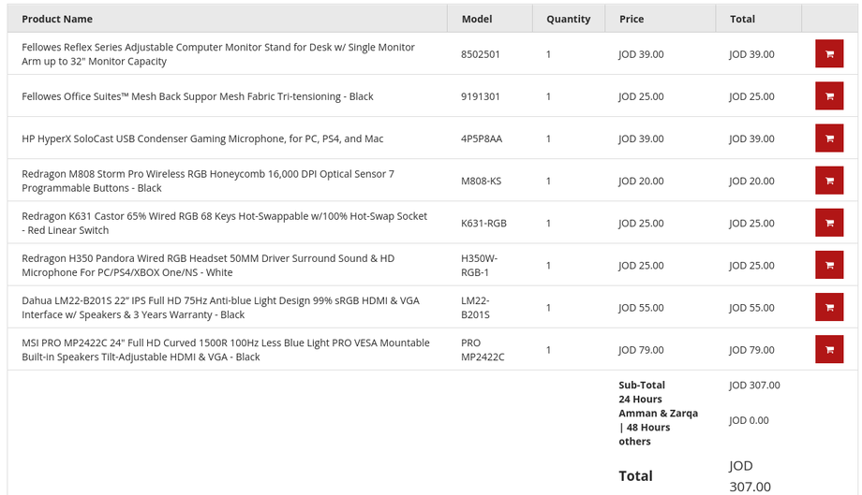Viewport: 862px width, 495px height.
Task: Click the Price column header
Action: coord(632,19)
